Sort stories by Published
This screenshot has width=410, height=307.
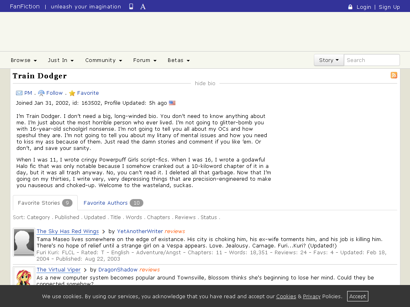point(67,217)
